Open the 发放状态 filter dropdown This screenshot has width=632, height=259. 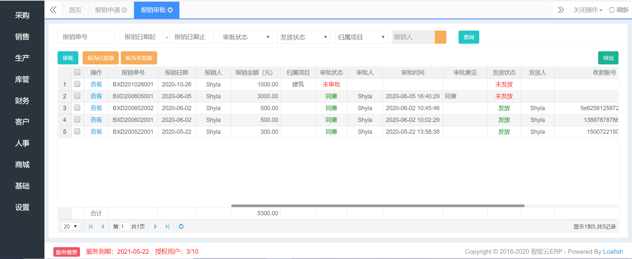303,37
